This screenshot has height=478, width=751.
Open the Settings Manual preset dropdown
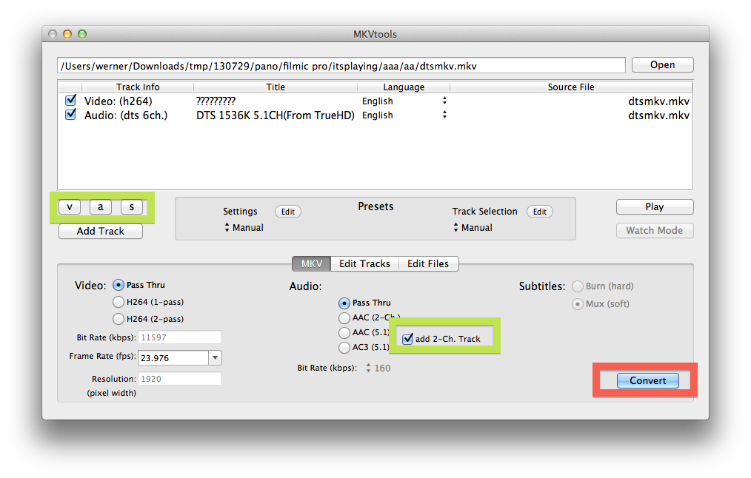244,228
